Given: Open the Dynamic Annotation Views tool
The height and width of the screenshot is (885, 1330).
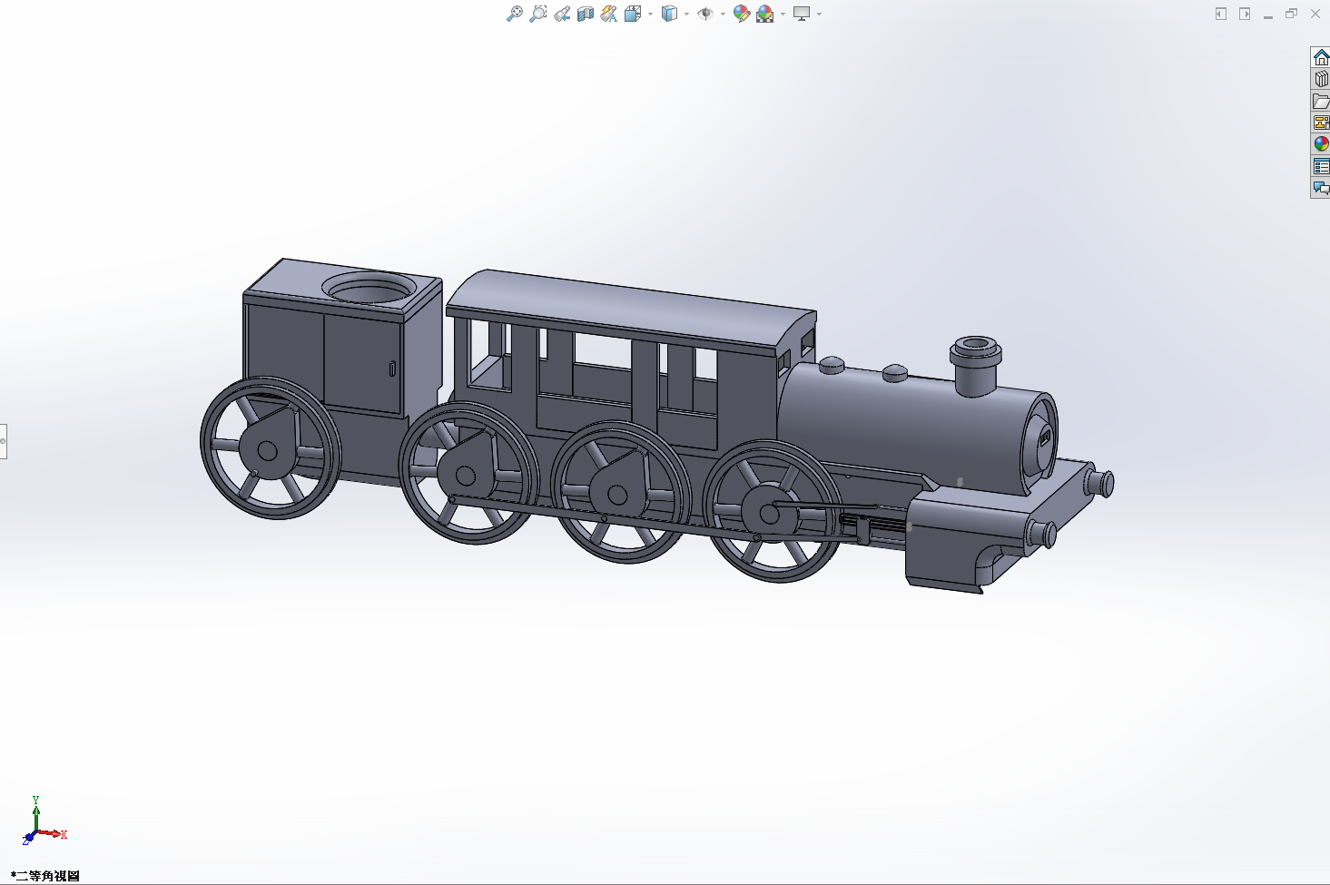Looking at the screenshot, I should (609, 14).
